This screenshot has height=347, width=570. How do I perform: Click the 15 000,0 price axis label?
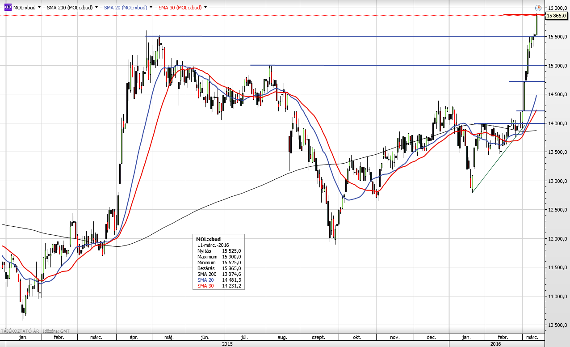(x=557, y=66)
